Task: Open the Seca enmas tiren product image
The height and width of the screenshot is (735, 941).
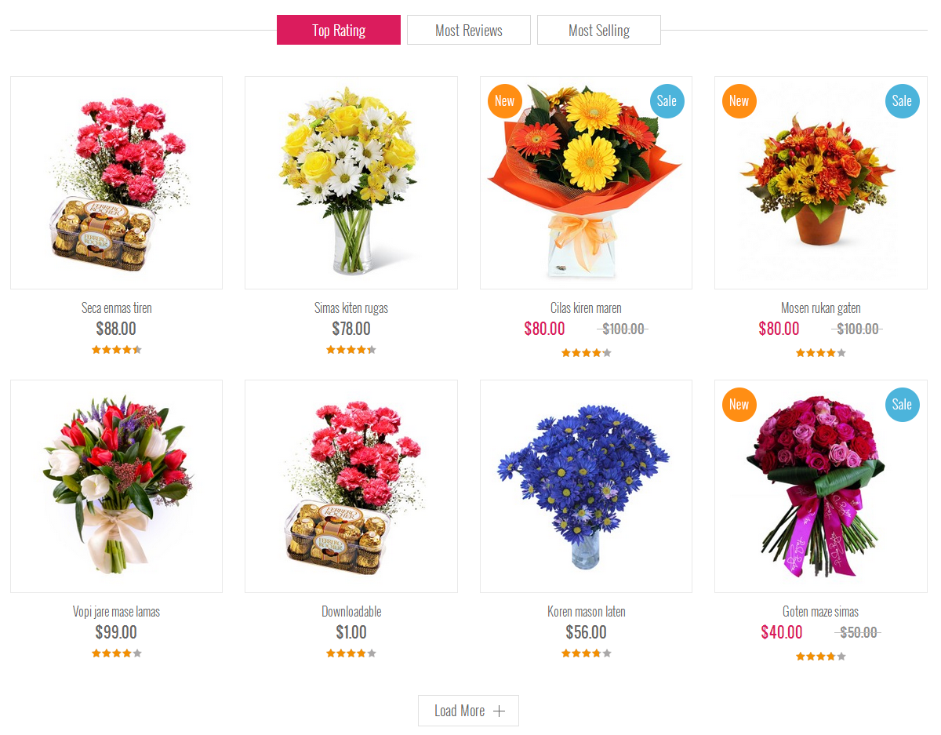Action: point(116,183)
